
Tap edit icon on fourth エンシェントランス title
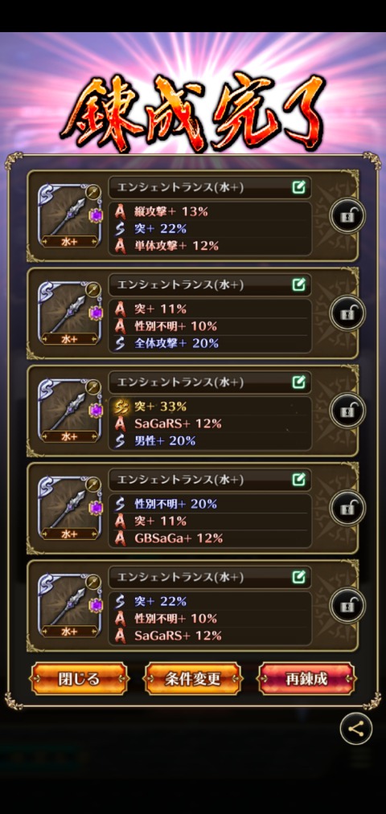[x=298, y=479]
